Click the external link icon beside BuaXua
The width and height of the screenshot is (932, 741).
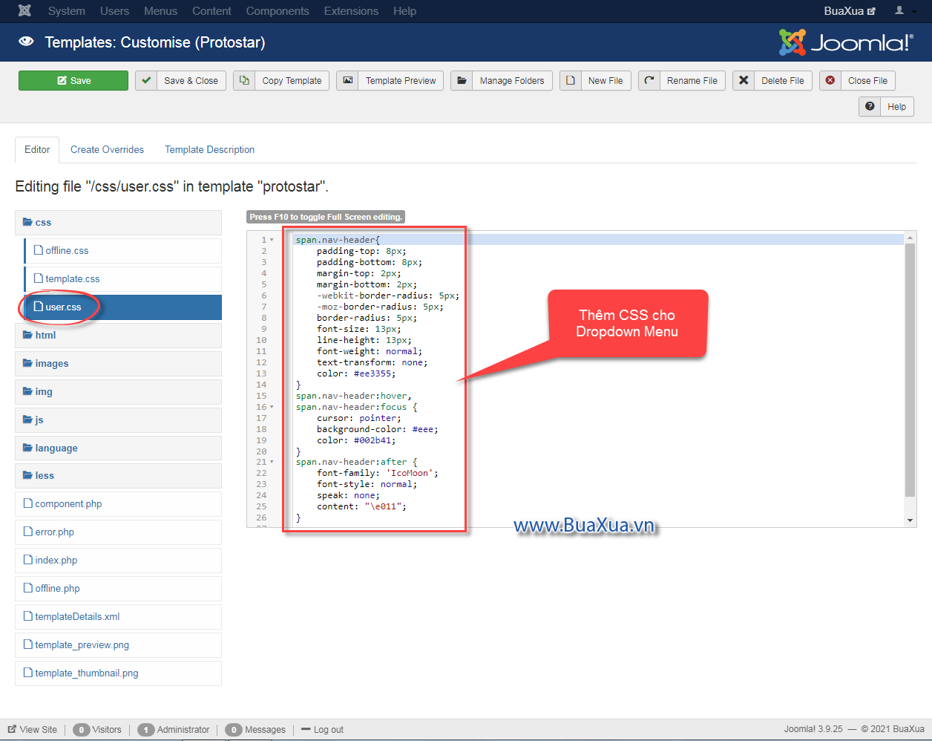pos(871,12)
